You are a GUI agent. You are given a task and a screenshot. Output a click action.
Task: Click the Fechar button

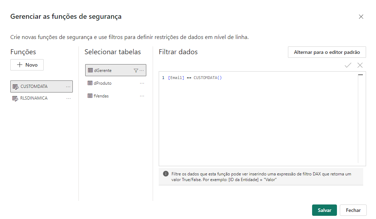(353, 210)
